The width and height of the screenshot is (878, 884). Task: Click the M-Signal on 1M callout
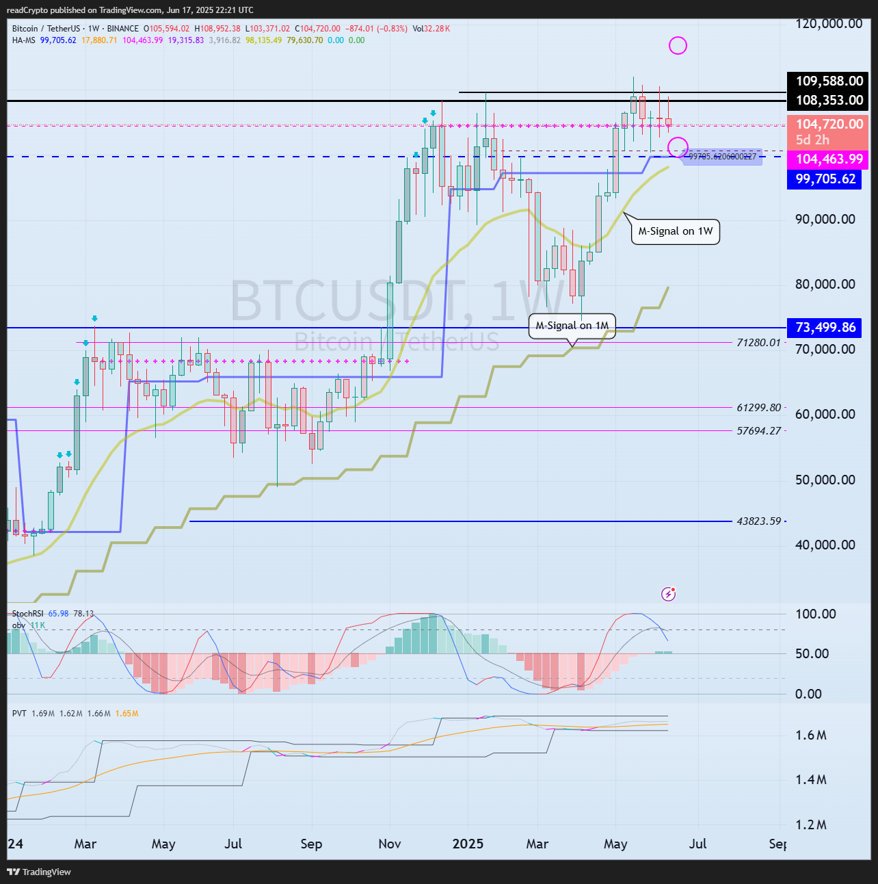(x=572, y=326)
